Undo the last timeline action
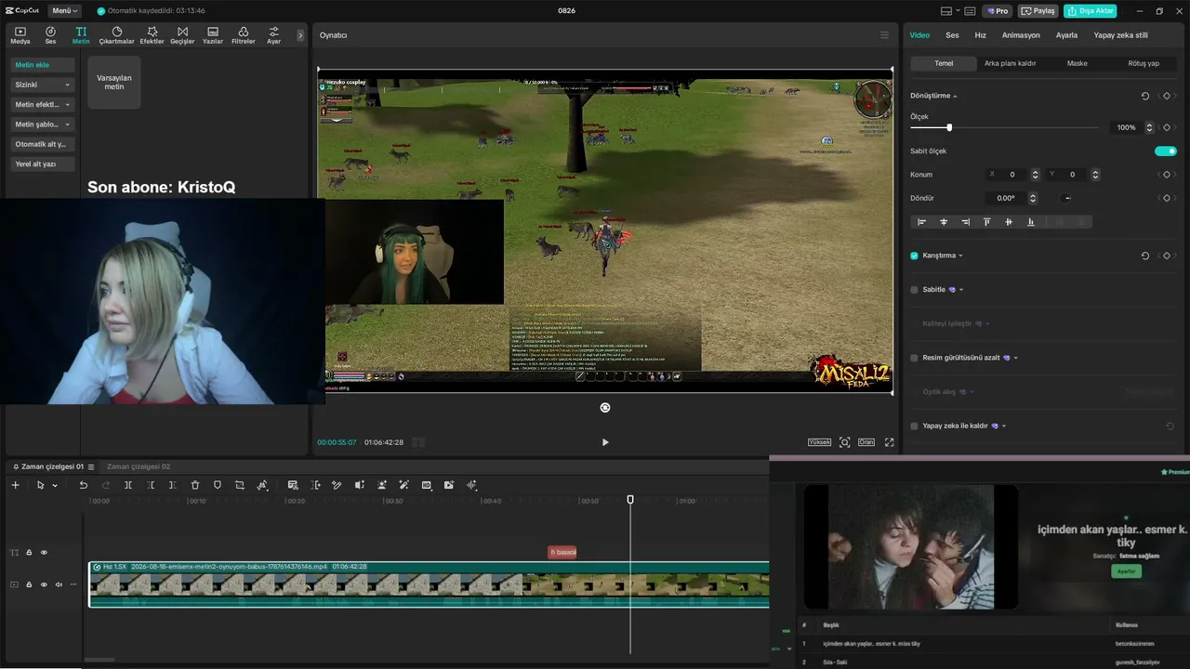The height and width of the screenshot is (669, 1190). click(x=83, y=485)
